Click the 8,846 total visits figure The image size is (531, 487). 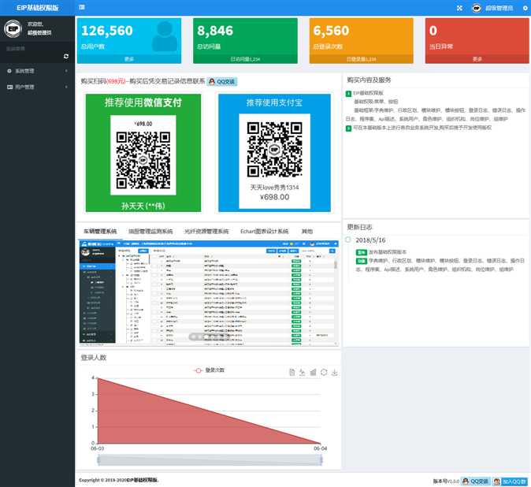click(x=215, y=31)
